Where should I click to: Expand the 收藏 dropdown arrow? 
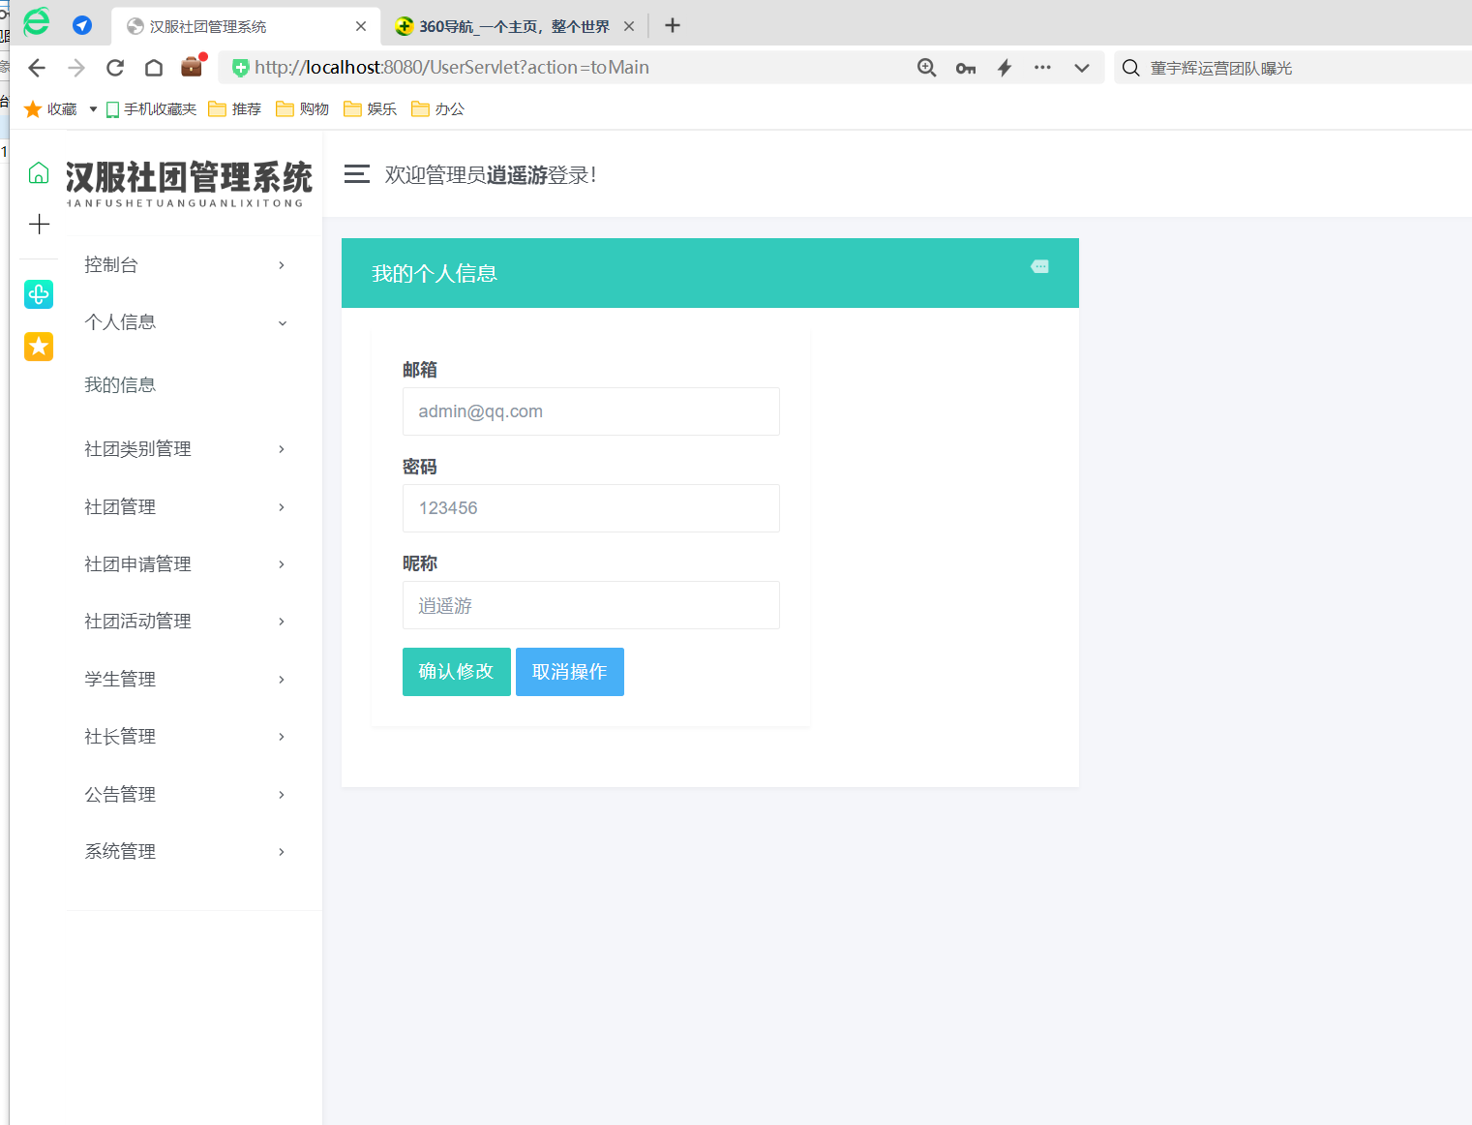click(93, 109)
